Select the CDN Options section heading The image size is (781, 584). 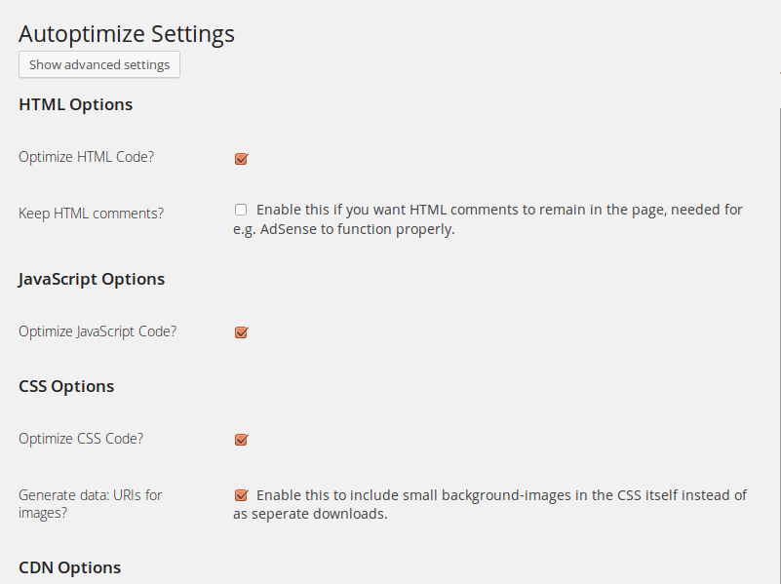click(69, 567)
